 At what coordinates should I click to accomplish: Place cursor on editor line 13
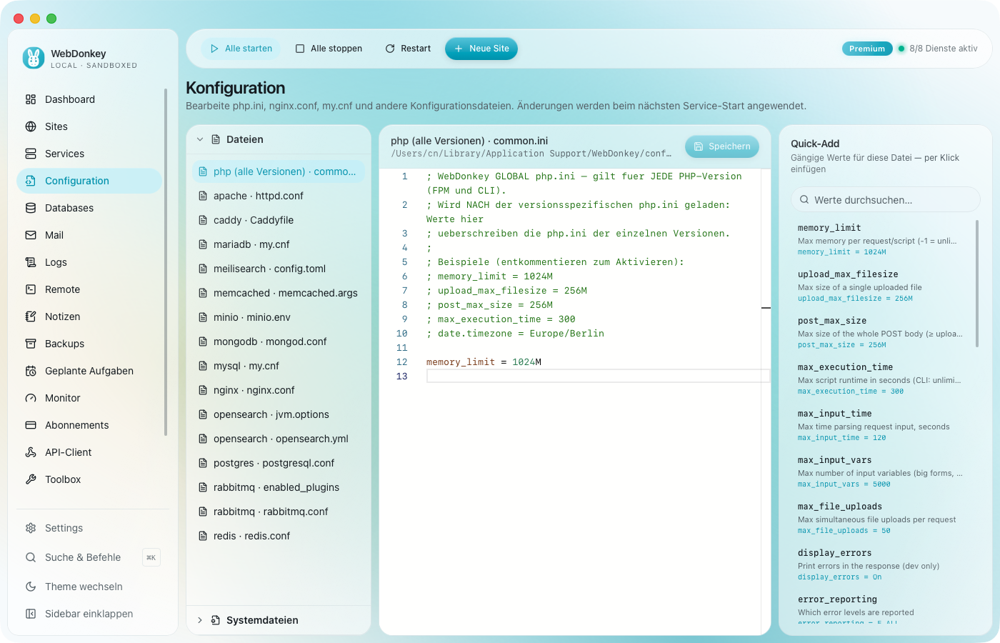(x=598, y=377)
